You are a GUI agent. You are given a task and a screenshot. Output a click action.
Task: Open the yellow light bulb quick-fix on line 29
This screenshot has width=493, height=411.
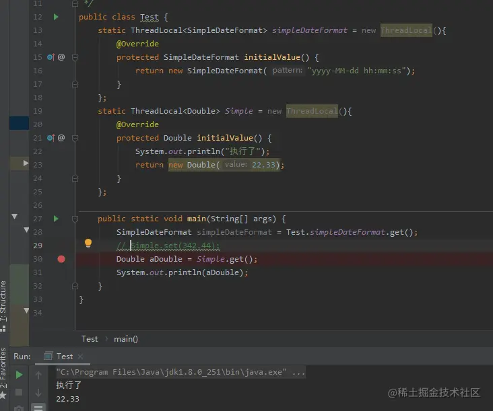pyautogui.click(x=88, y=244)
